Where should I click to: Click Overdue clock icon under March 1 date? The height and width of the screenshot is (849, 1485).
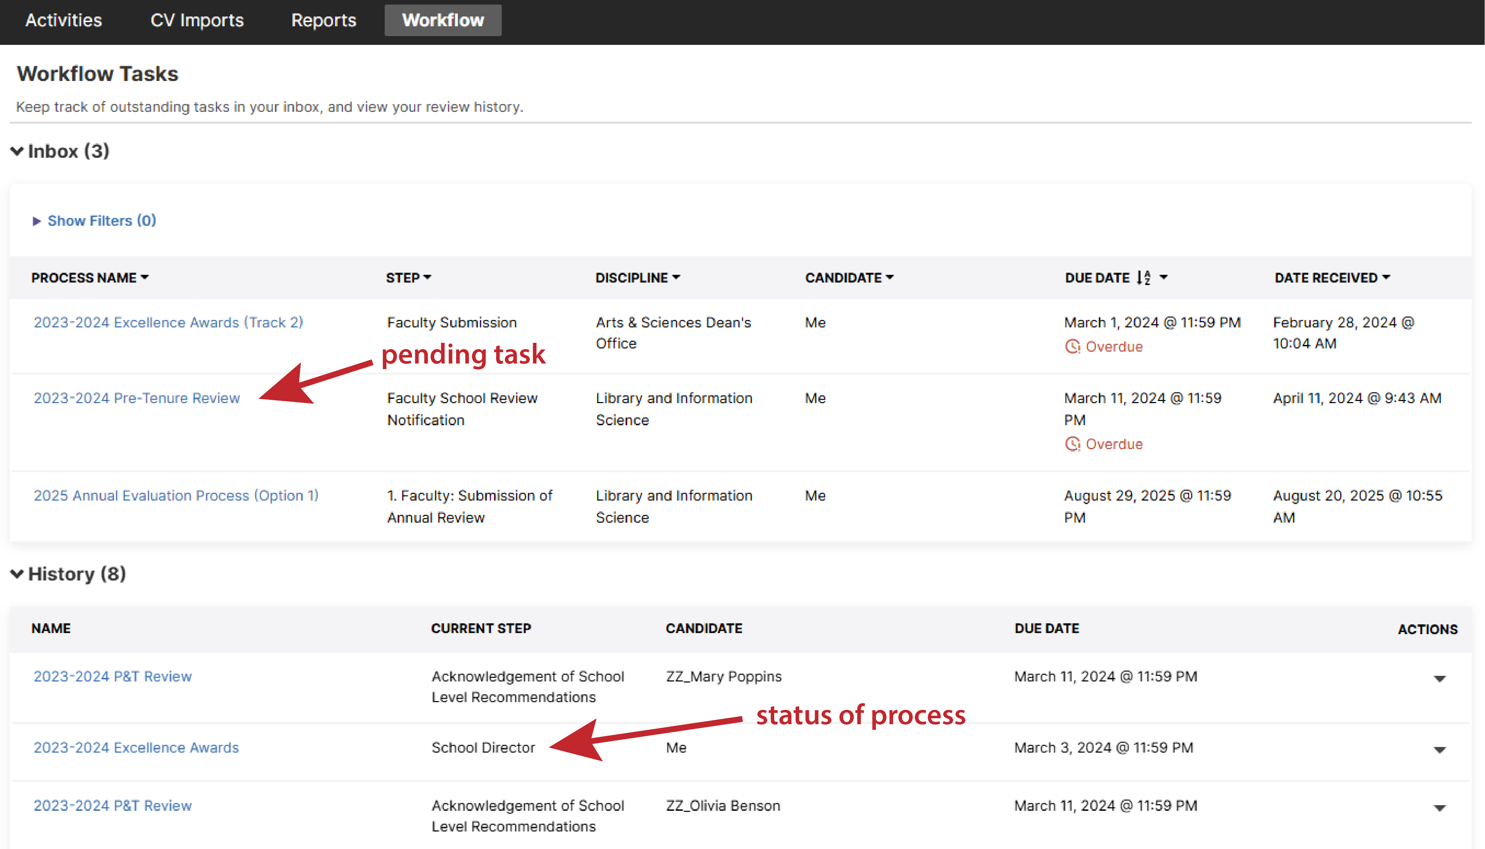pyautogui.click(x=1073, y=346)
